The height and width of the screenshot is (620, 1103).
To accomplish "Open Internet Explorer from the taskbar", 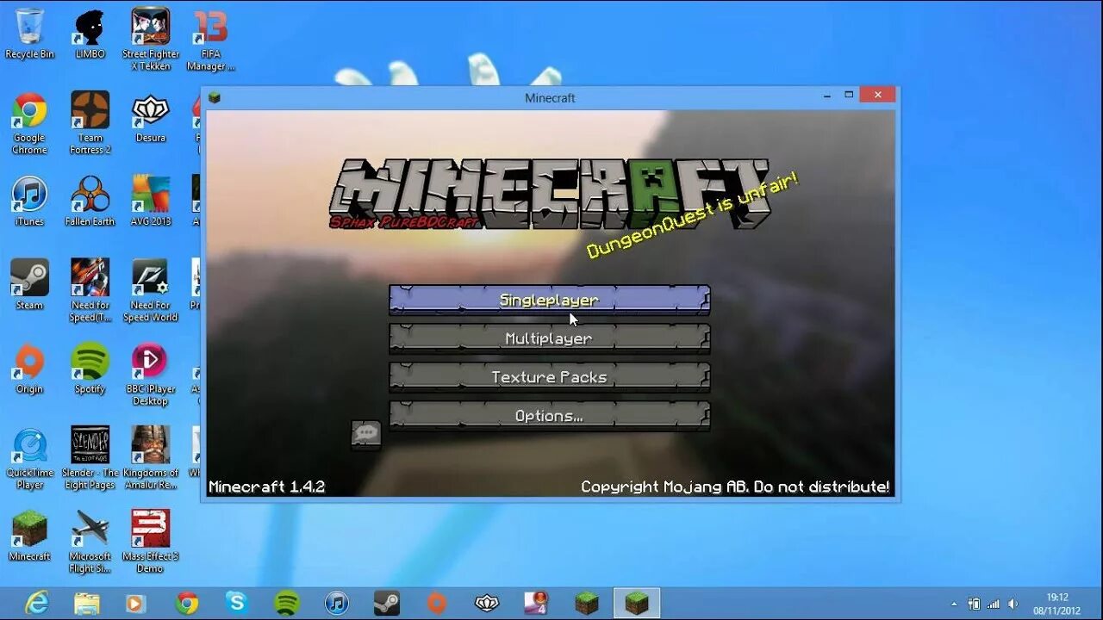I will pyautogui.click(x=37, y=603).
